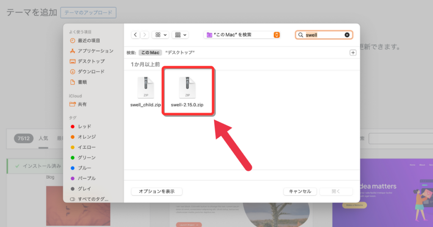The height and width of the screenshot is (227, 433).
Task: Click the purple theme thumbnail in WordPress page
Action: tap(382, 193)
